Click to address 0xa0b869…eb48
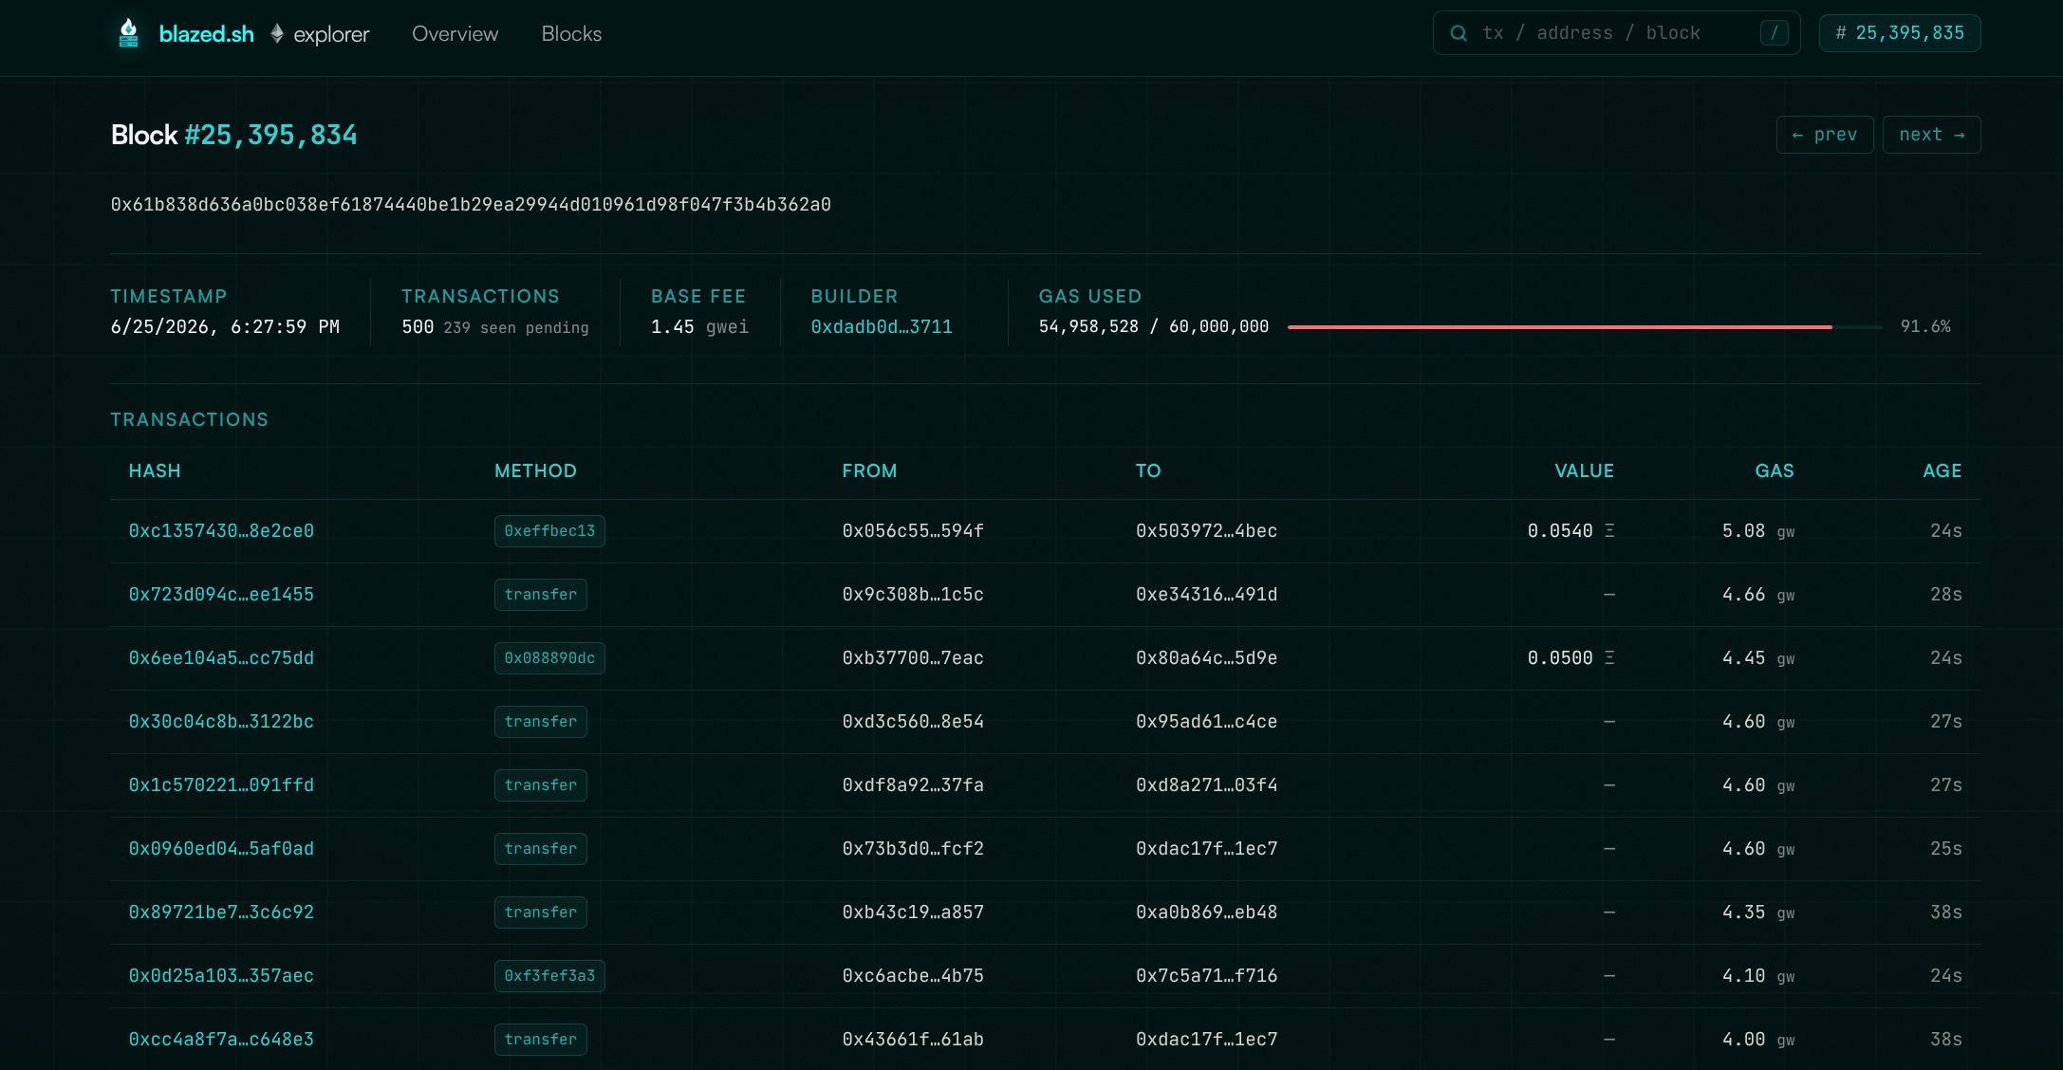The height and width of the screenshot is (1070, 2063). (x=1206, y=913)
